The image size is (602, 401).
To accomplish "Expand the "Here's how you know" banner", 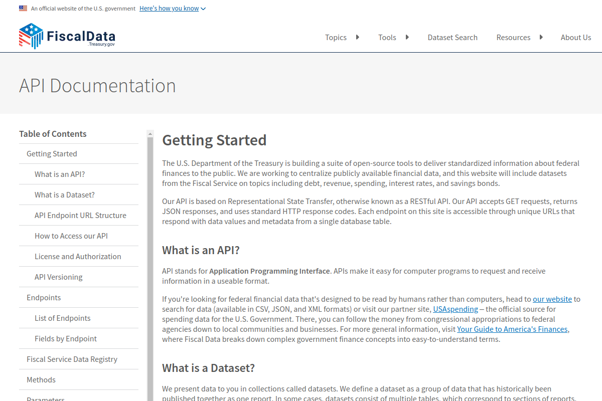I will coord(173,9).
